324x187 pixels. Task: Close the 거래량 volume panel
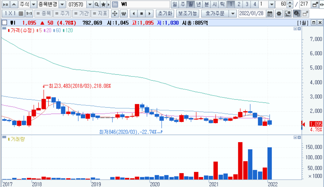click(299, 137)
